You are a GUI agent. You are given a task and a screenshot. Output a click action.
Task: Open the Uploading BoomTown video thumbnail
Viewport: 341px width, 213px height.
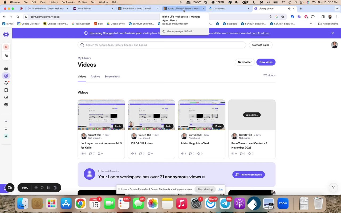coord(252,115)
